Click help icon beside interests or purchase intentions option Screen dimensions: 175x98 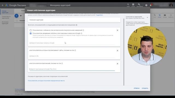(x=83, y=30)
